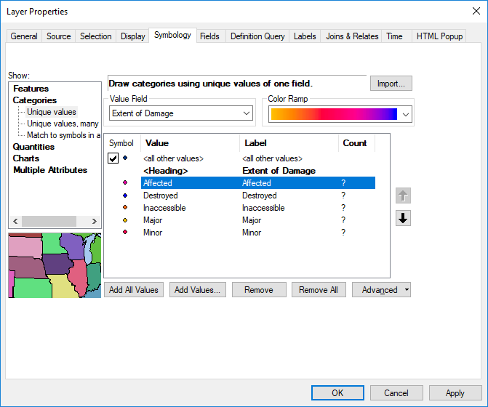Move selected value up with arrow
This screenshot has width=488, height=407.
[x=404, y=196]
